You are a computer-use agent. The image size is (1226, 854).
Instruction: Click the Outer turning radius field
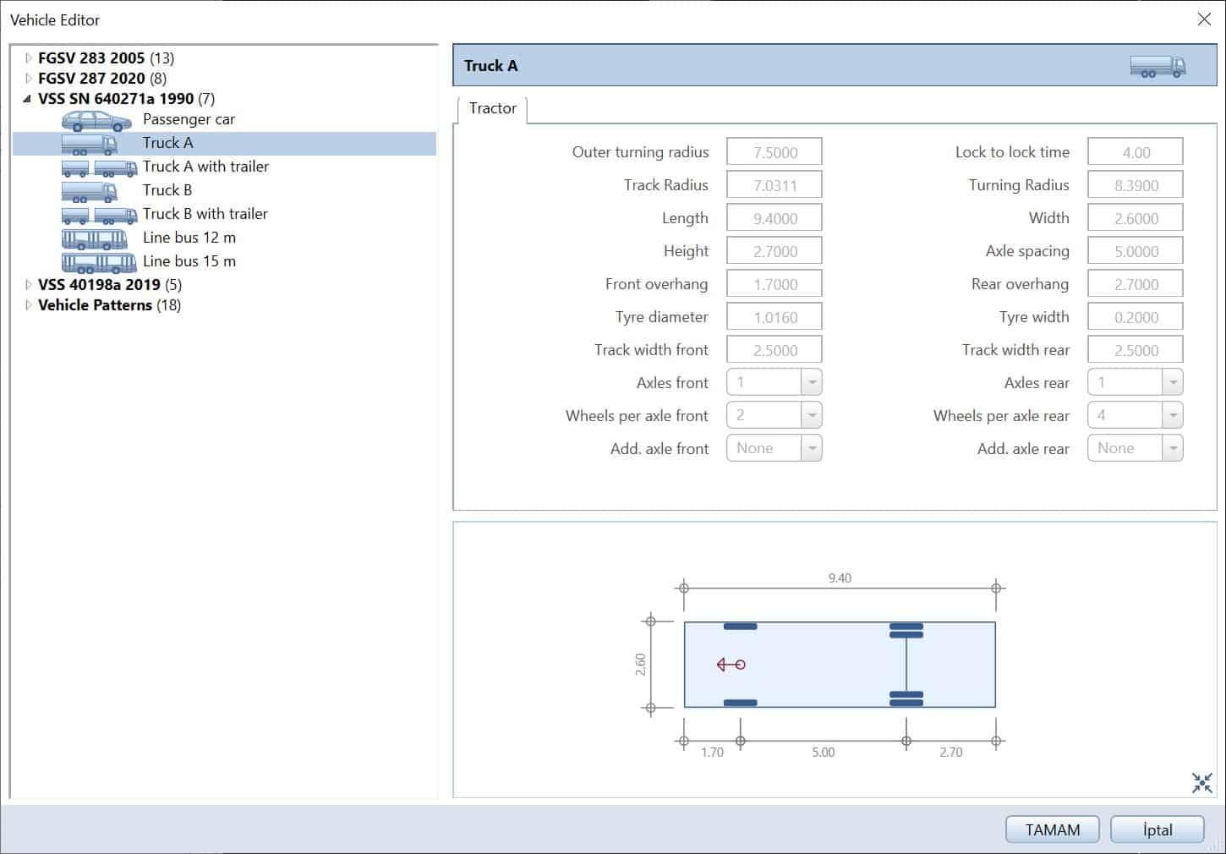click(x=774, y=153)
